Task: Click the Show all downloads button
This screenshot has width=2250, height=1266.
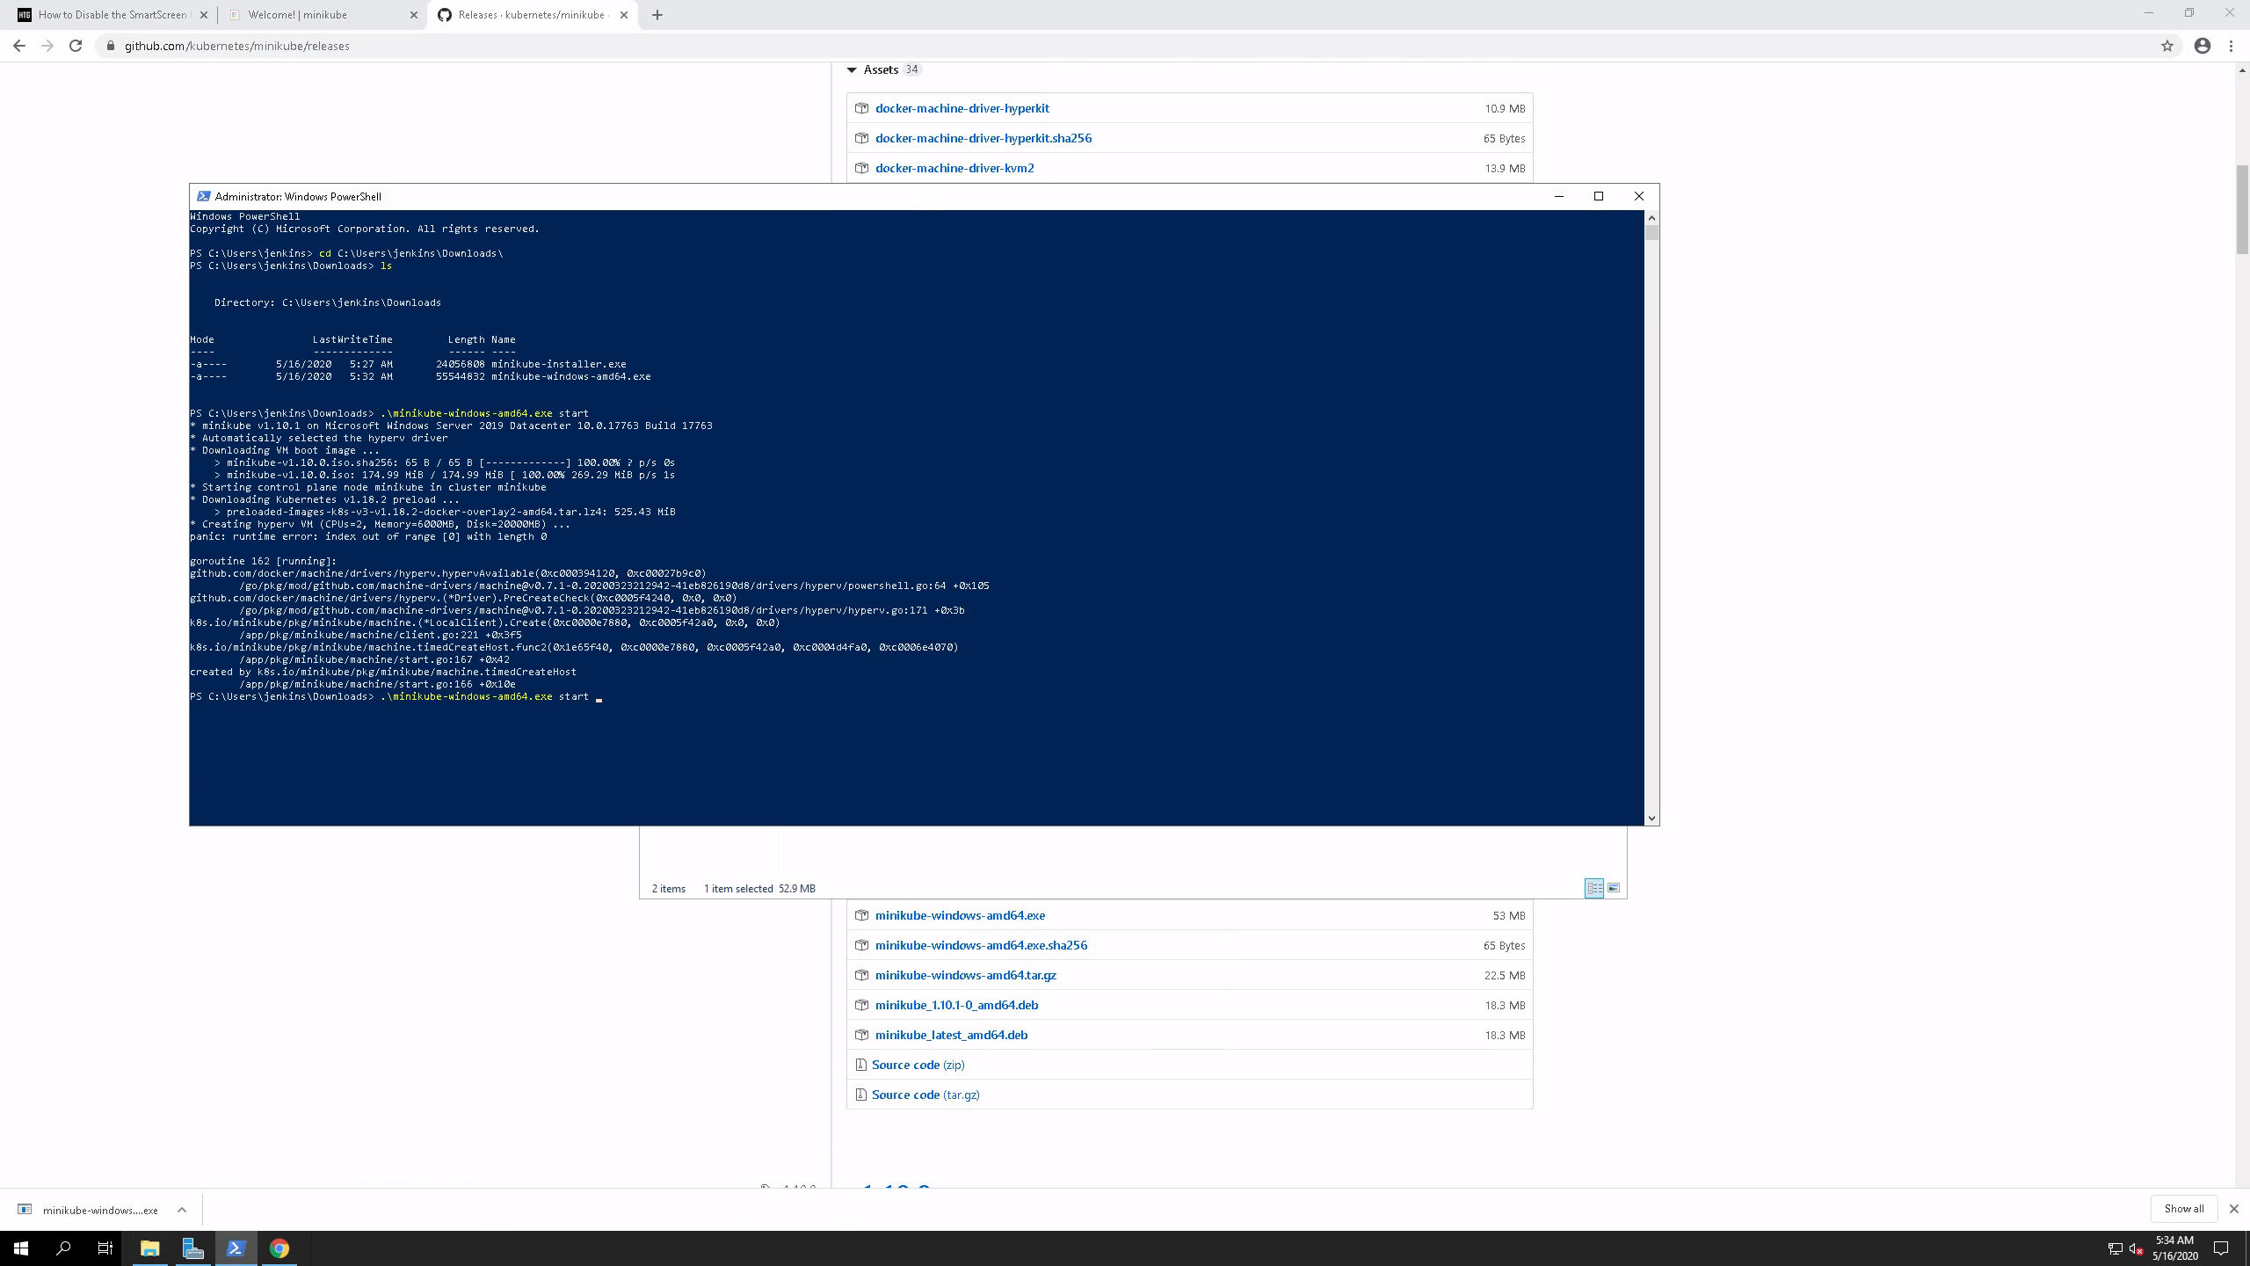Action: (2183, 1209)
